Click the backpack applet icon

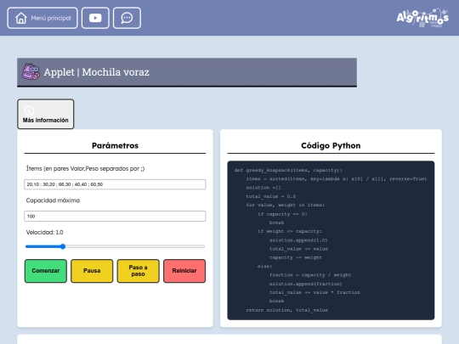[31, 71]
